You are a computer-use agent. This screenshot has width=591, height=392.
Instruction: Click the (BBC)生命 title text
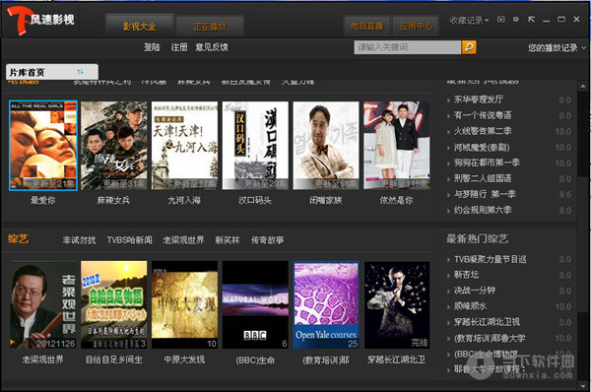coord(255,360)
